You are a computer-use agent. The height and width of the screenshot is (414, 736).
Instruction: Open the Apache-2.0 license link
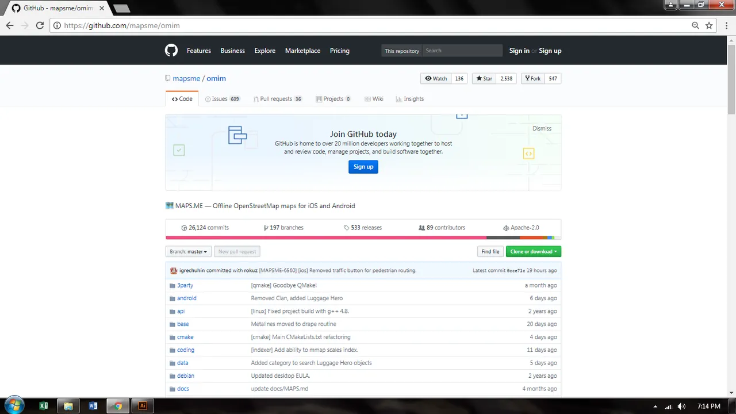click(521, 228)
